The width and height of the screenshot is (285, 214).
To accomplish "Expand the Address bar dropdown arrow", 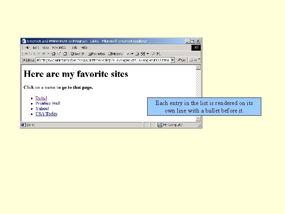I will 173,60.
